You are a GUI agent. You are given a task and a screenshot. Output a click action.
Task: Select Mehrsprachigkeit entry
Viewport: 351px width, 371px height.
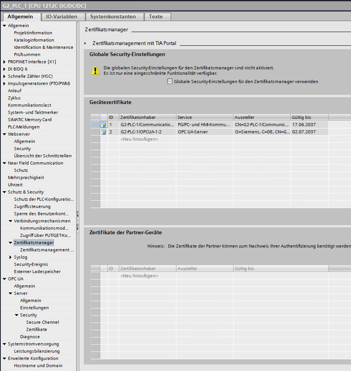[x=26, y=178]
